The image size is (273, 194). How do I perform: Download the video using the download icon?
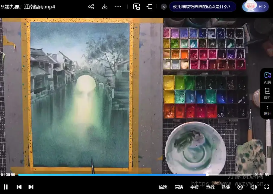tap(105, 7)
